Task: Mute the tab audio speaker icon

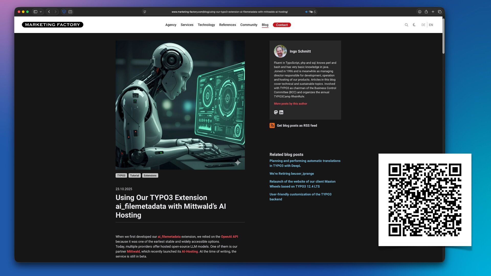Action: [306, 12]
